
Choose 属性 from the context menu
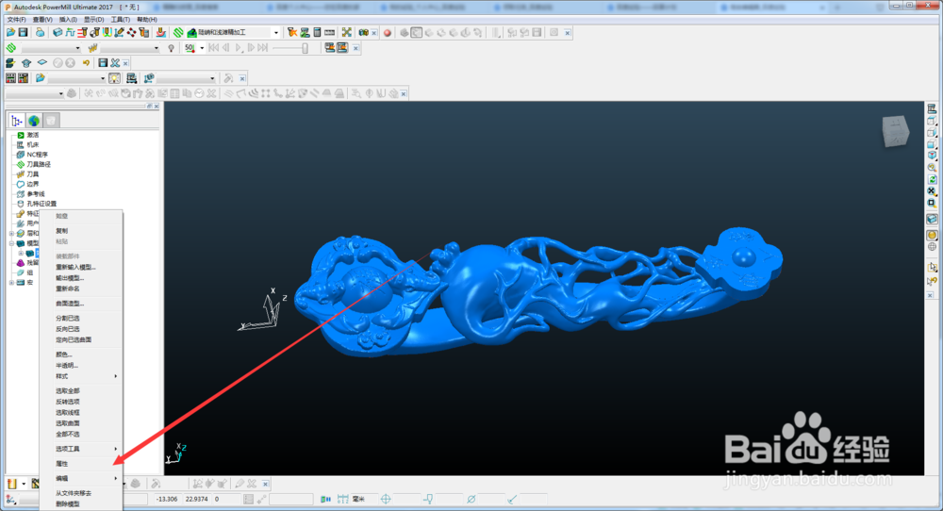(62, 464)
